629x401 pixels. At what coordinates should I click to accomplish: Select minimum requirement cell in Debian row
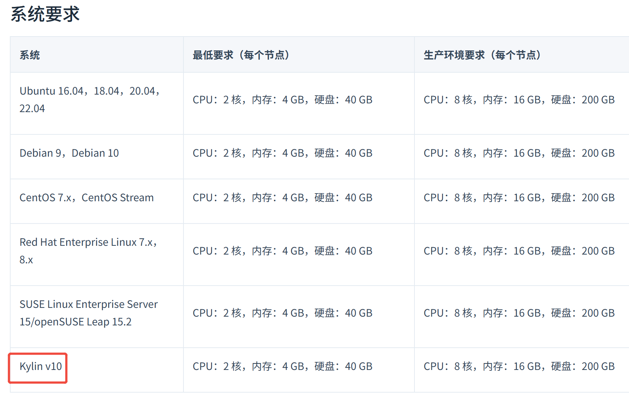coord(282,153)
